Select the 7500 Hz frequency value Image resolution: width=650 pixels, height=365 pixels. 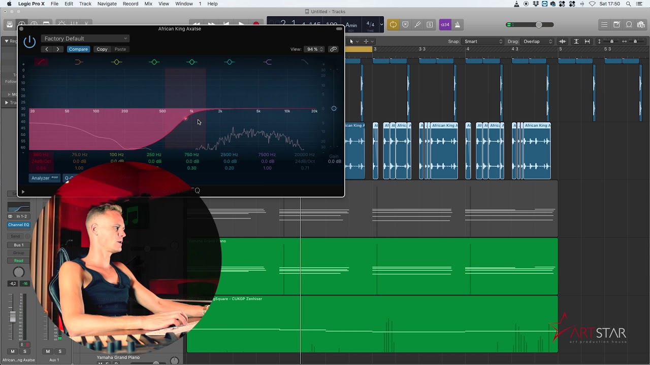point(267,155)
